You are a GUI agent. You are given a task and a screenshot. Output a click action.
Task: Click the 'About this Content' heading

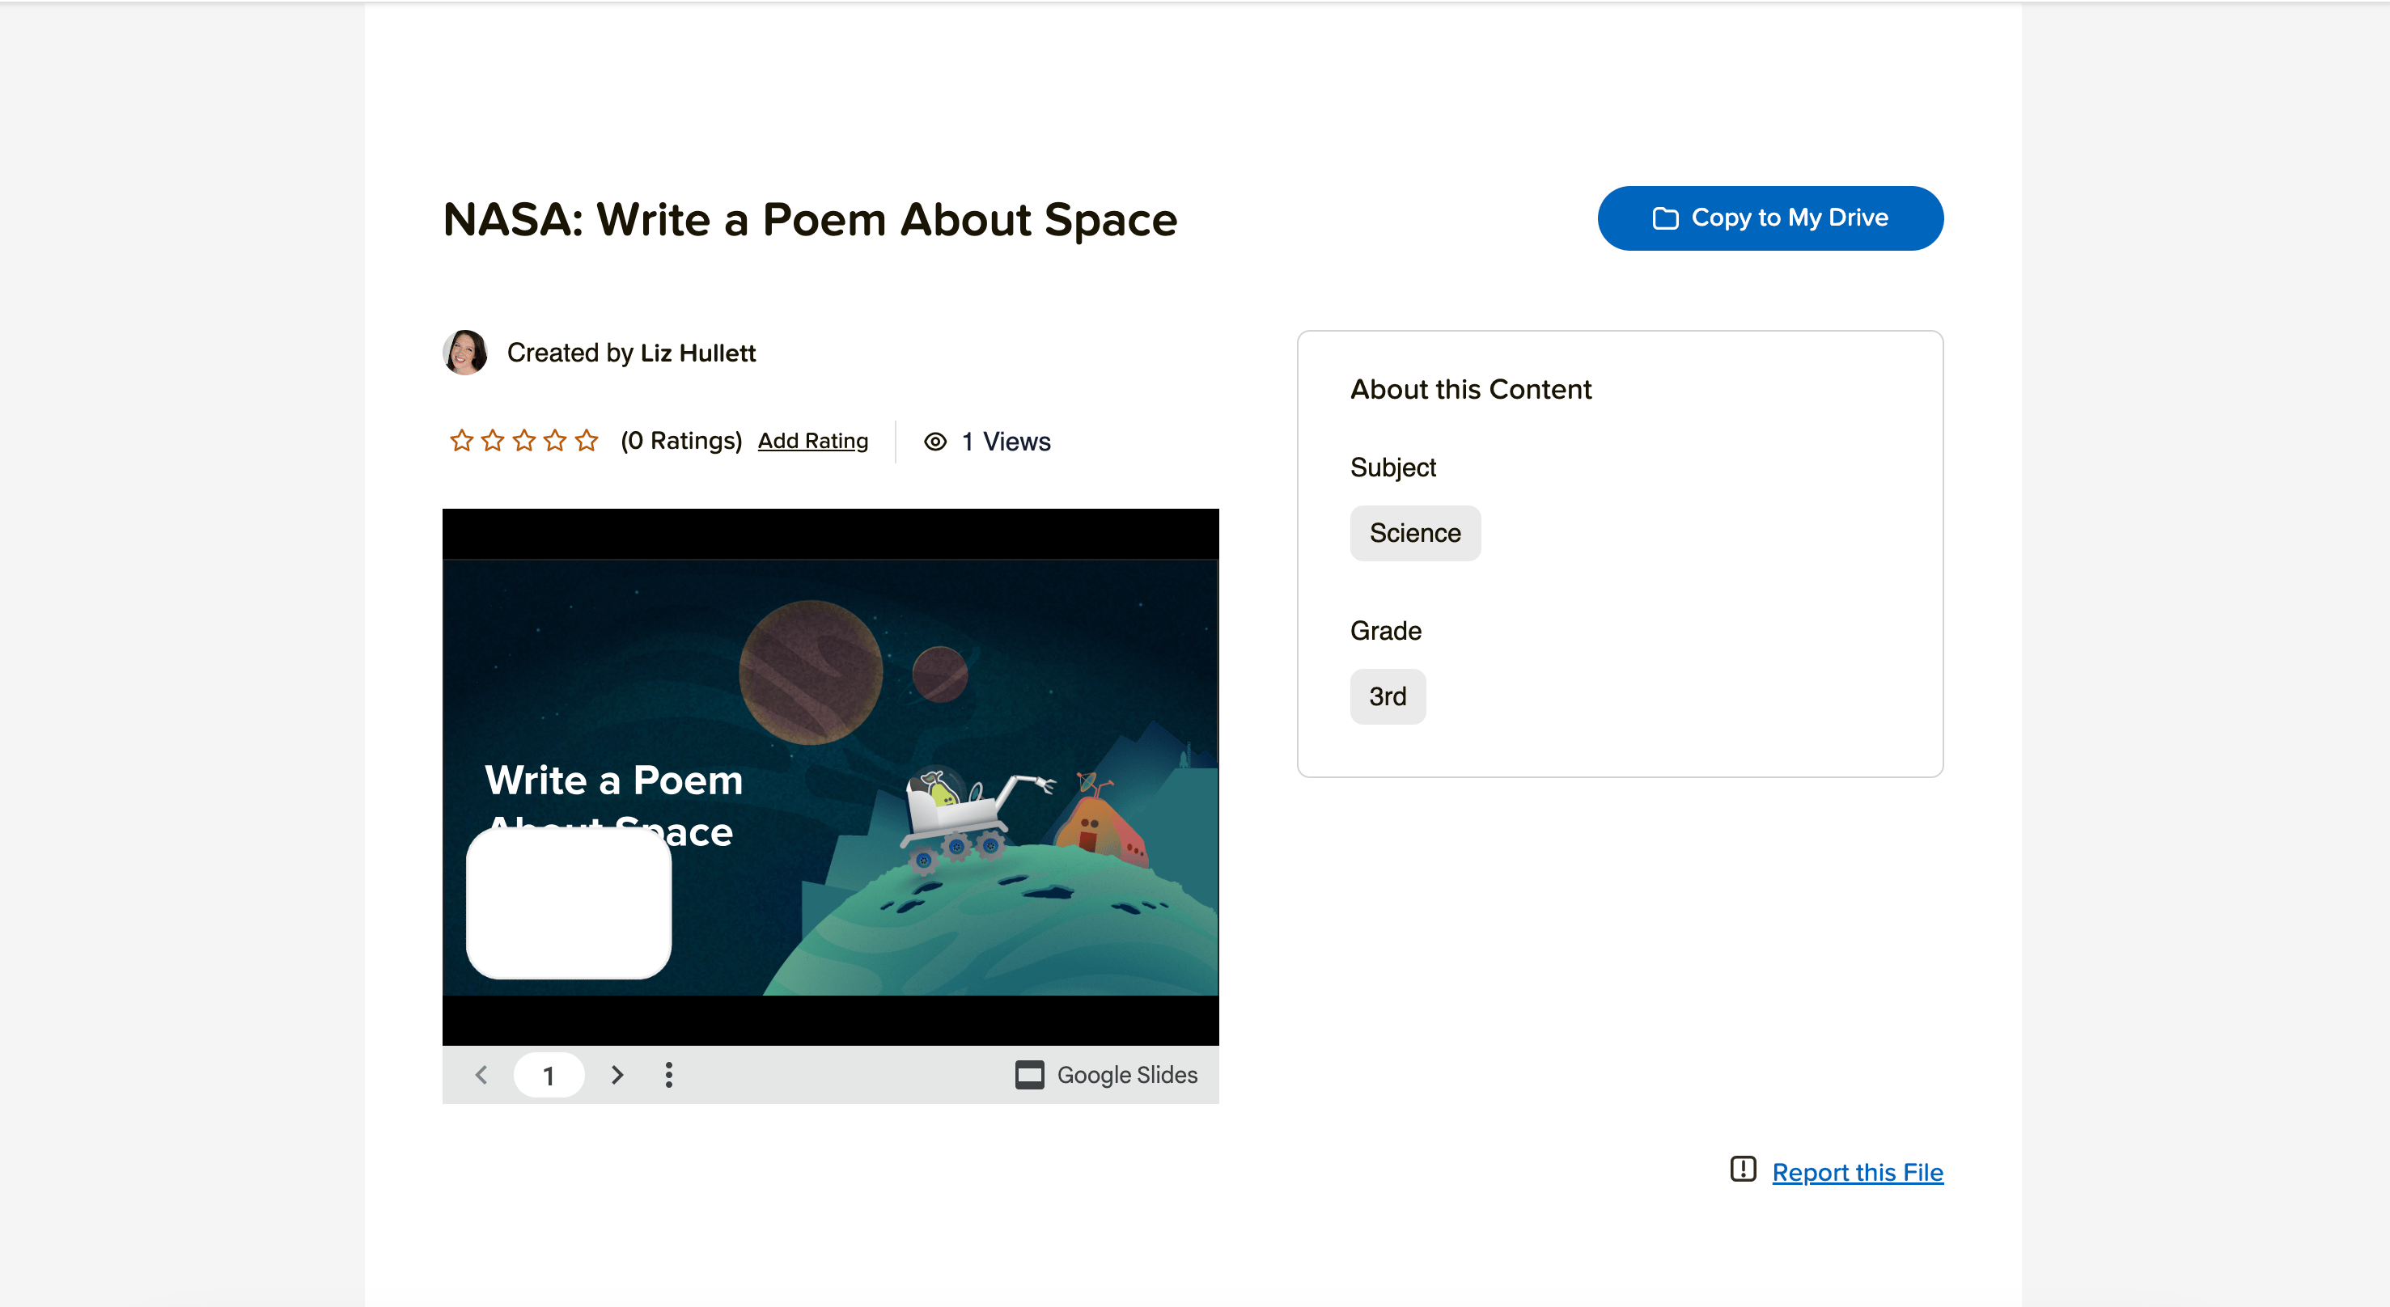(1471, 390)
